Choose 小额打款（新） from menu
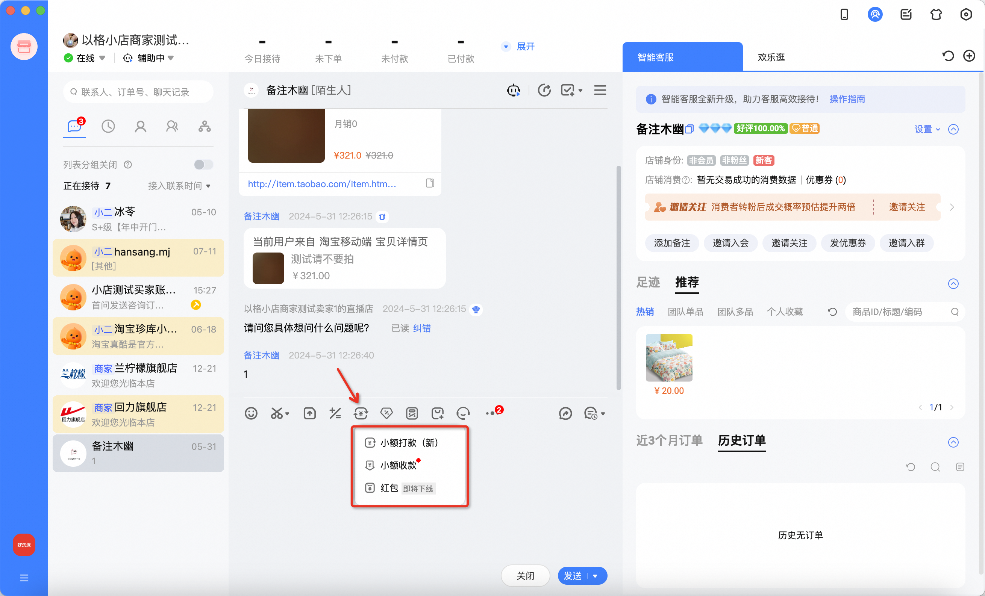The width and height of the screenshot is (985, 596). [x=409, y=443]
